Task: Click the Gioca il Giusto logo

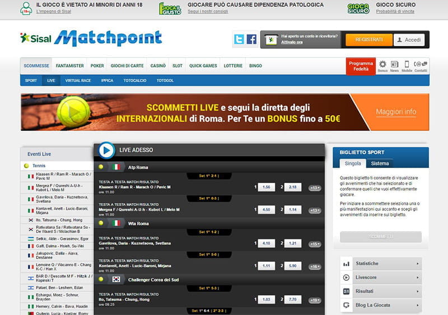Action: [x=170, y=8]
